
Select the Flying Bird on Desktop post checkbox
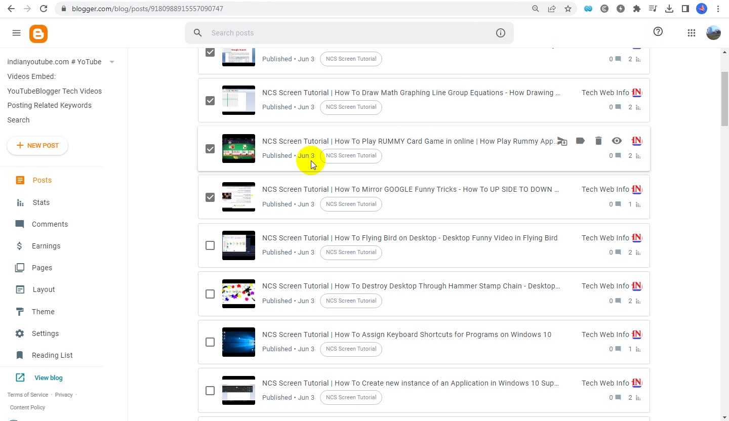pos(210,245)
